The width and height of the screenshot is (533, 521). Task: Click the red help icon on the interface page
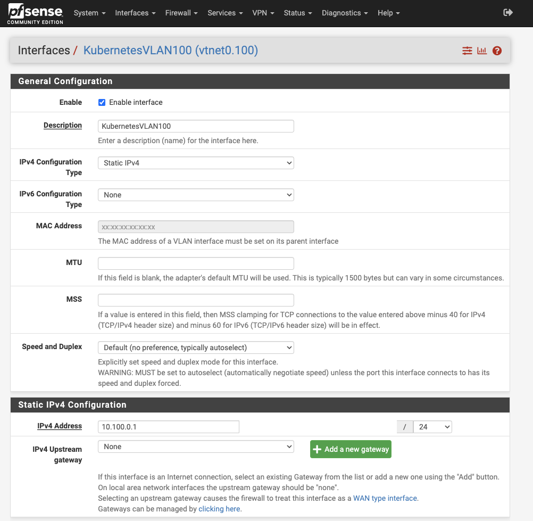[497, 51]
